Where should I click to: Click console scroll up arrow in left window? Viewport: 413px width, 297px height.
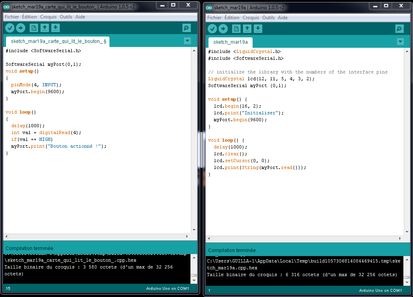click(194, 258)
